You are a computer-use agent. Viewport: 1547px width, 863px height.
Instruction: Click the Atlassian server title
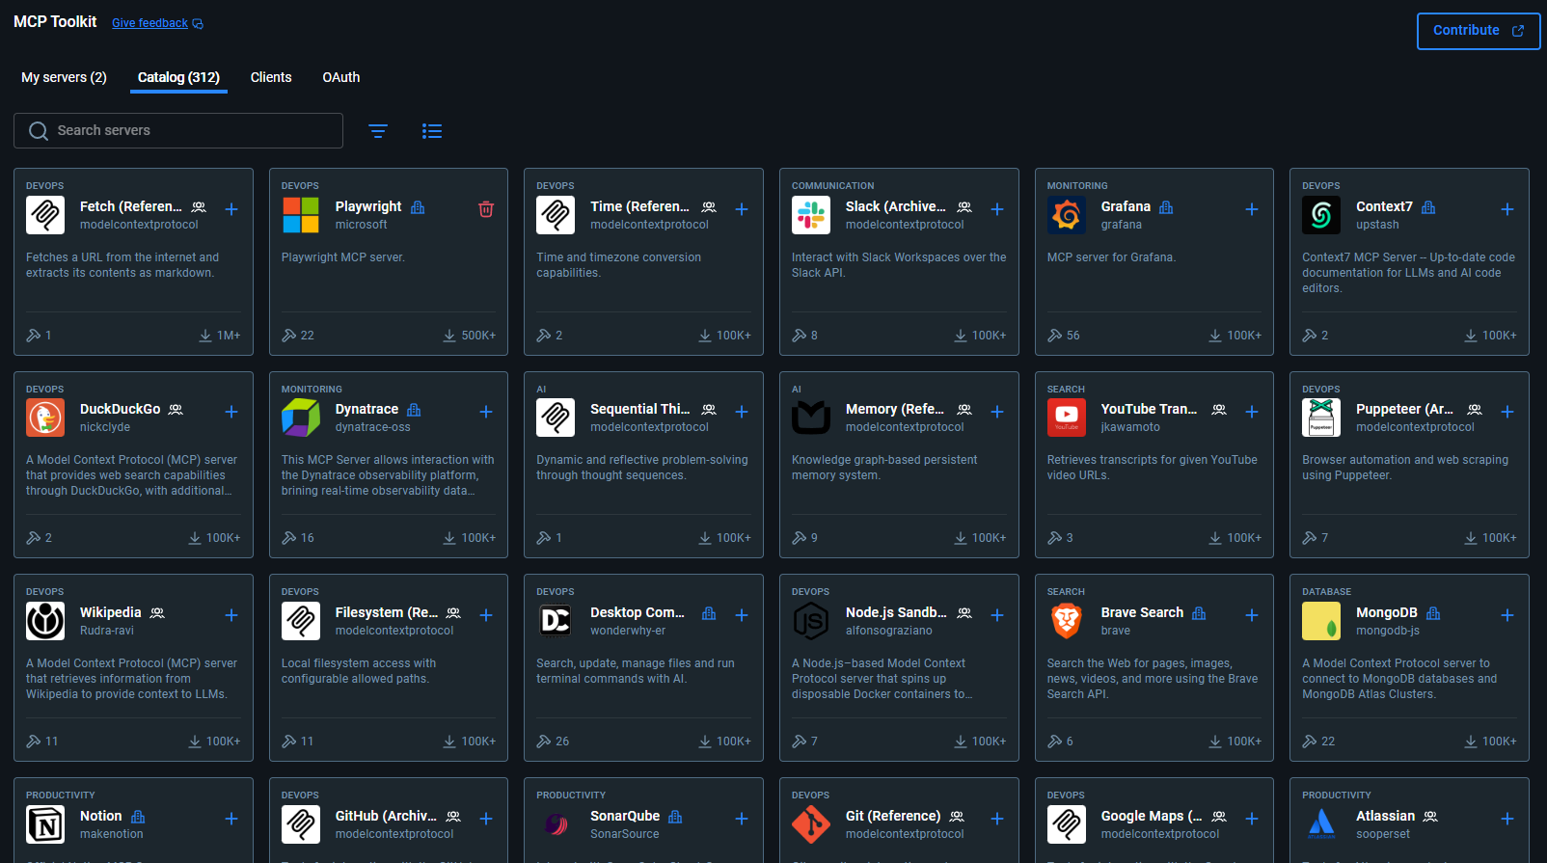click(1385, 816)
